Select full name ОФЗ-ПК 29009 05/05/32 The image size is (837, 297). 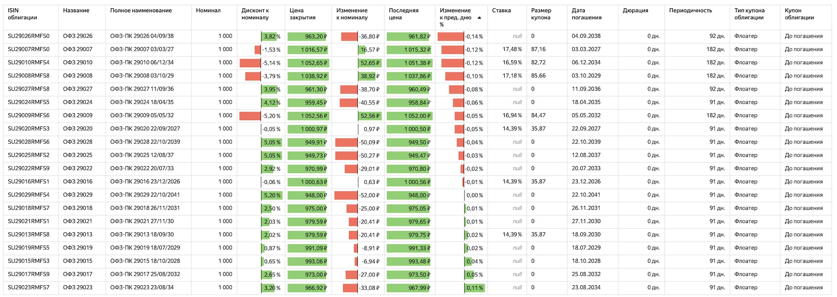pyautogui.click(x=142, y=115)
